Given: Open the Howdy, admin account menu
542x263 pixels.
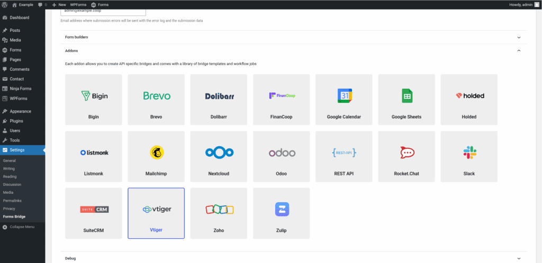Looking at the screenshot, I should coord(525,5).
